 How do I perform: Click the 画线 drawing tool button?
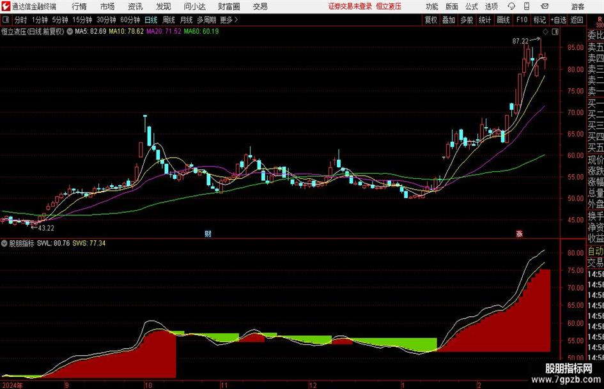503,20
